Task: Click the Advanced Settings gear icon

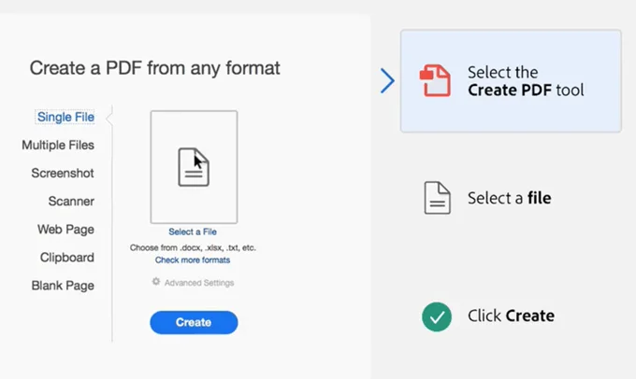Action: pyautogui.click(x=156, y=281)
